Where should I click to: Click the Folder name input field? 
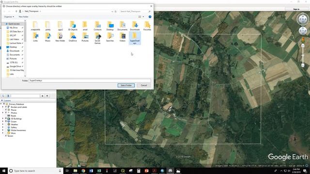click(90, 81)
